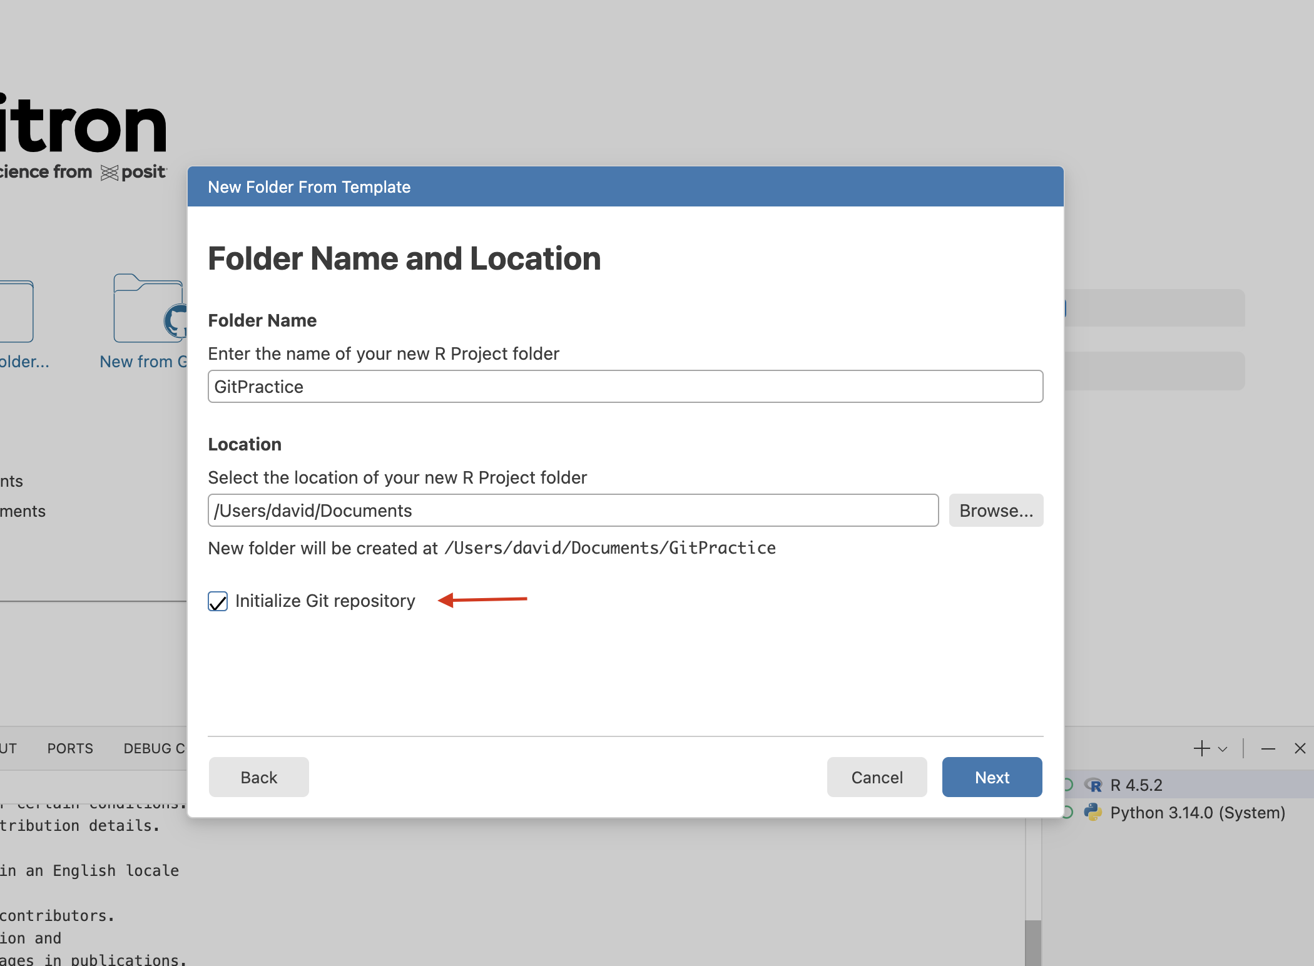Click the Browse... button
This screenshot has height=966, width=1314.
[x=996, y=511]
